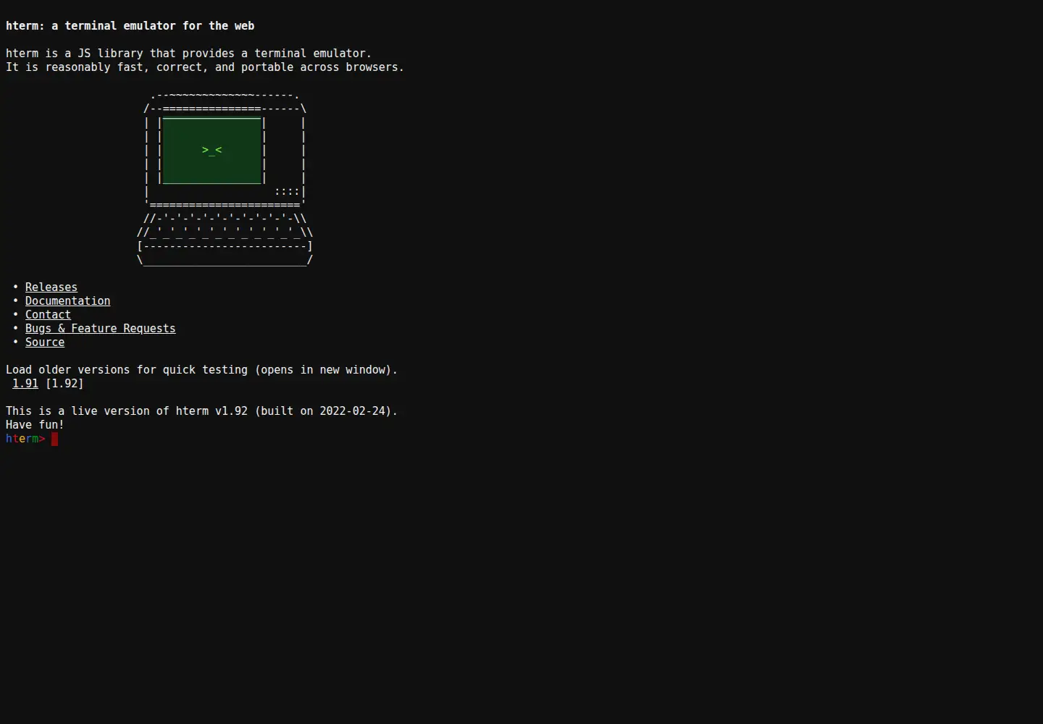Click the green ASCII-art computer screen
The height and width of the screenshot is (724, 1043).
click(211, 151)
